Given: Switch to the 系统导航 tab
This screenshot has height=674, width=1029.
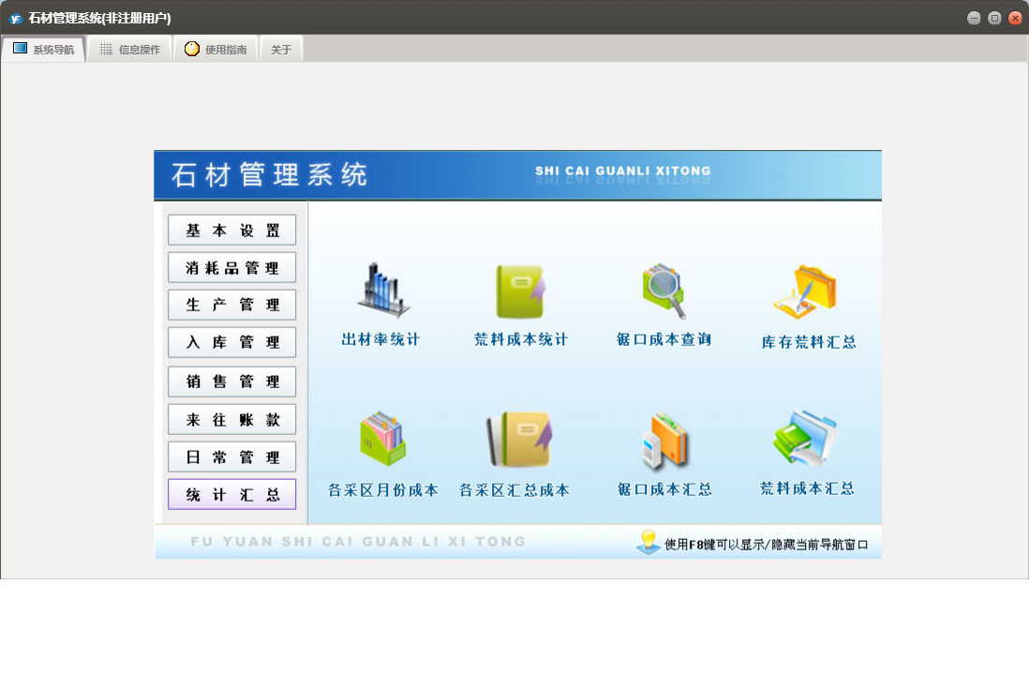Looking at the screenshot, I should pyautogui.click(x=44, y=50).
